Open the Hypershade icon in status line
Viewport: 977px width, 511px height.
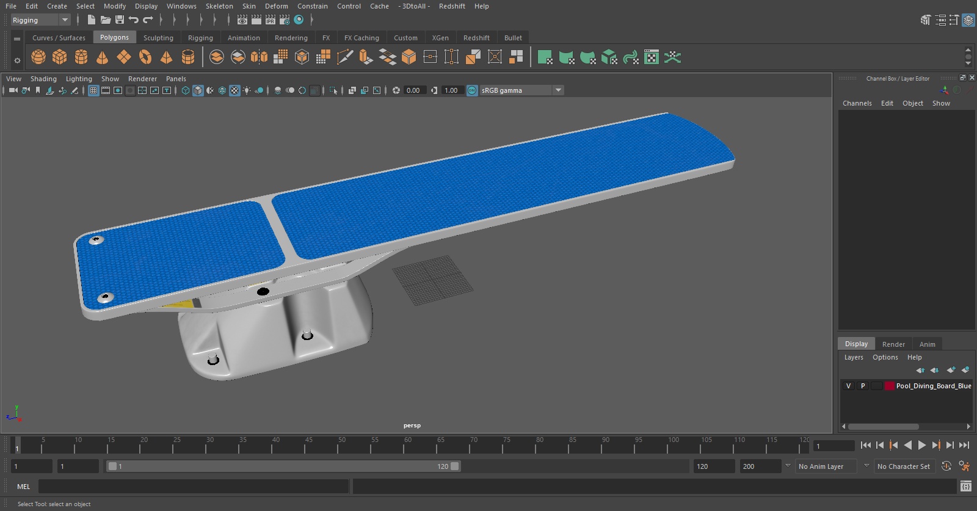[x=299, y=20]
